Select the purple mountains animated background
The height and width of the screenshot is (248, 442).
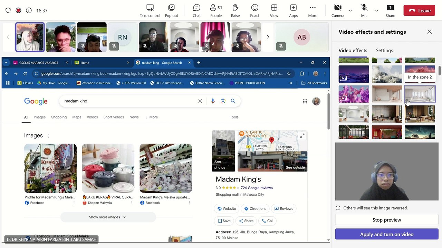(x=354, y=74)
